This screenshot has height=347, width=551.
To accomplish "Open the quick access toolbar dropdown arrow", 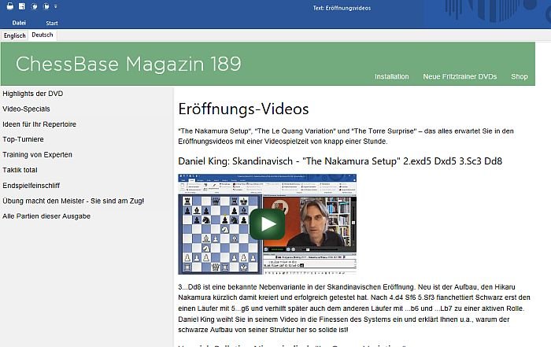I will pyautogui.click(x=56, y=6).
